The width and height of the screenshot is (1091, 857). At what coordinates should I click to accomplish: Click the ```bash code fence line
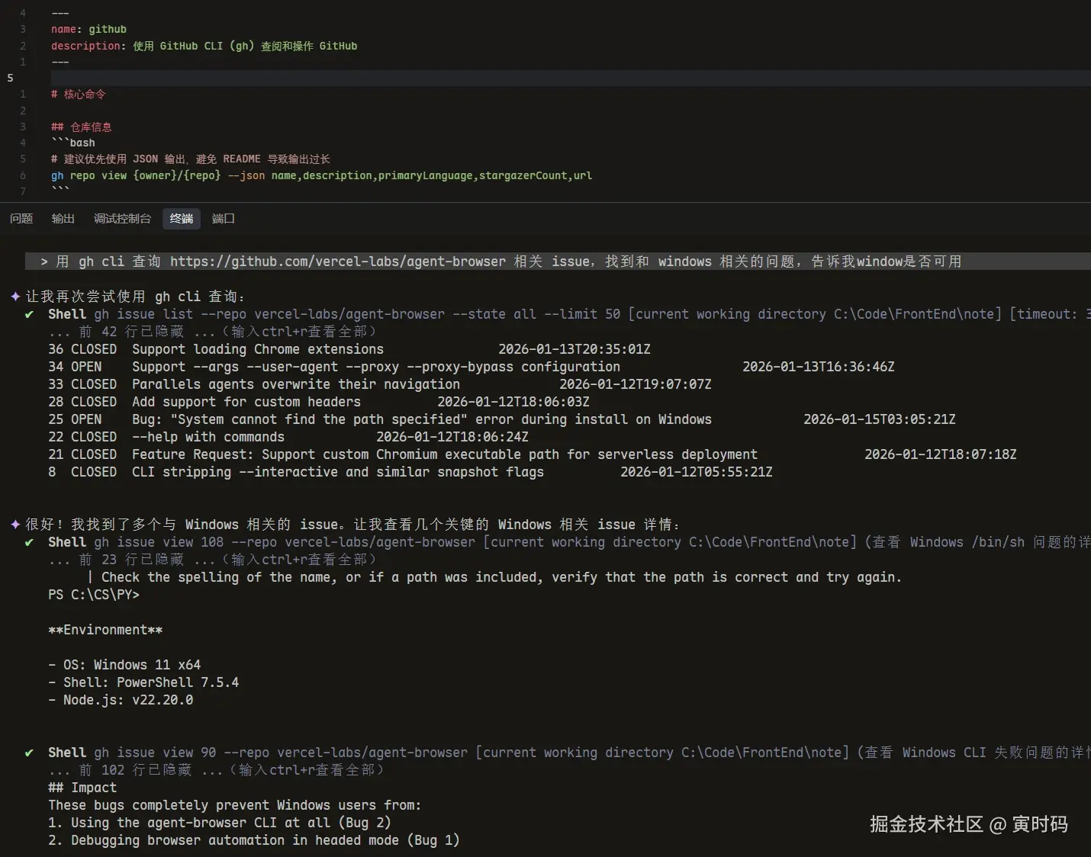pos(73,143)
